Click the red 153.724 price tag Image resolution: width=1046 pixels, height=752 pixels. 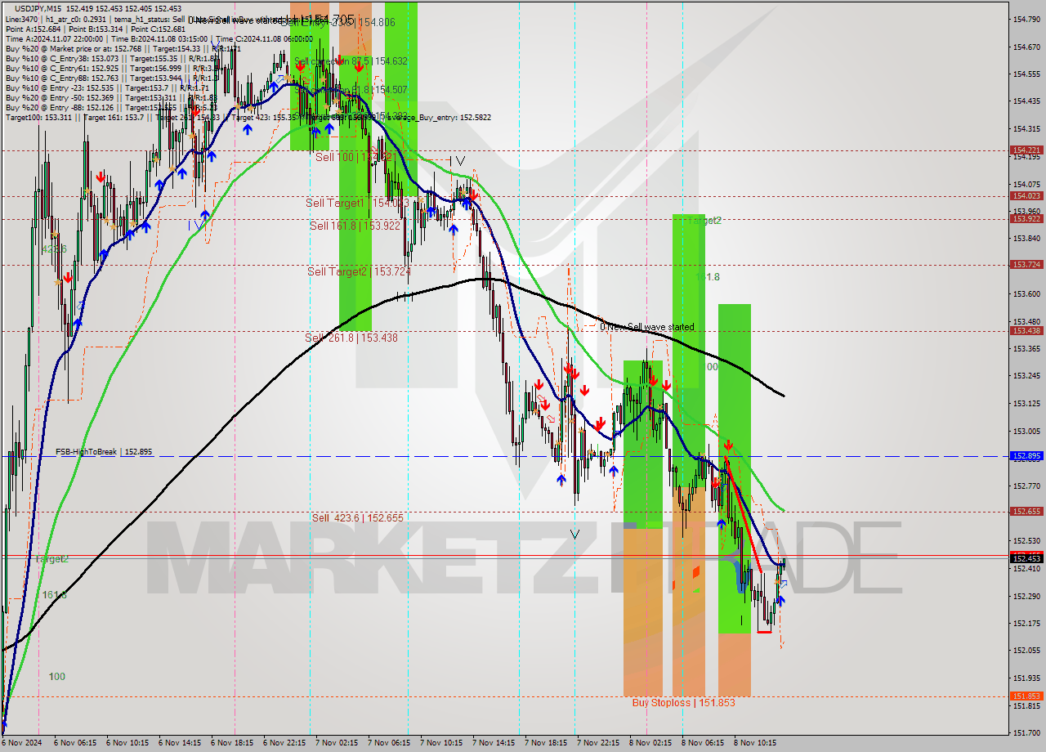coord(1026,265)
